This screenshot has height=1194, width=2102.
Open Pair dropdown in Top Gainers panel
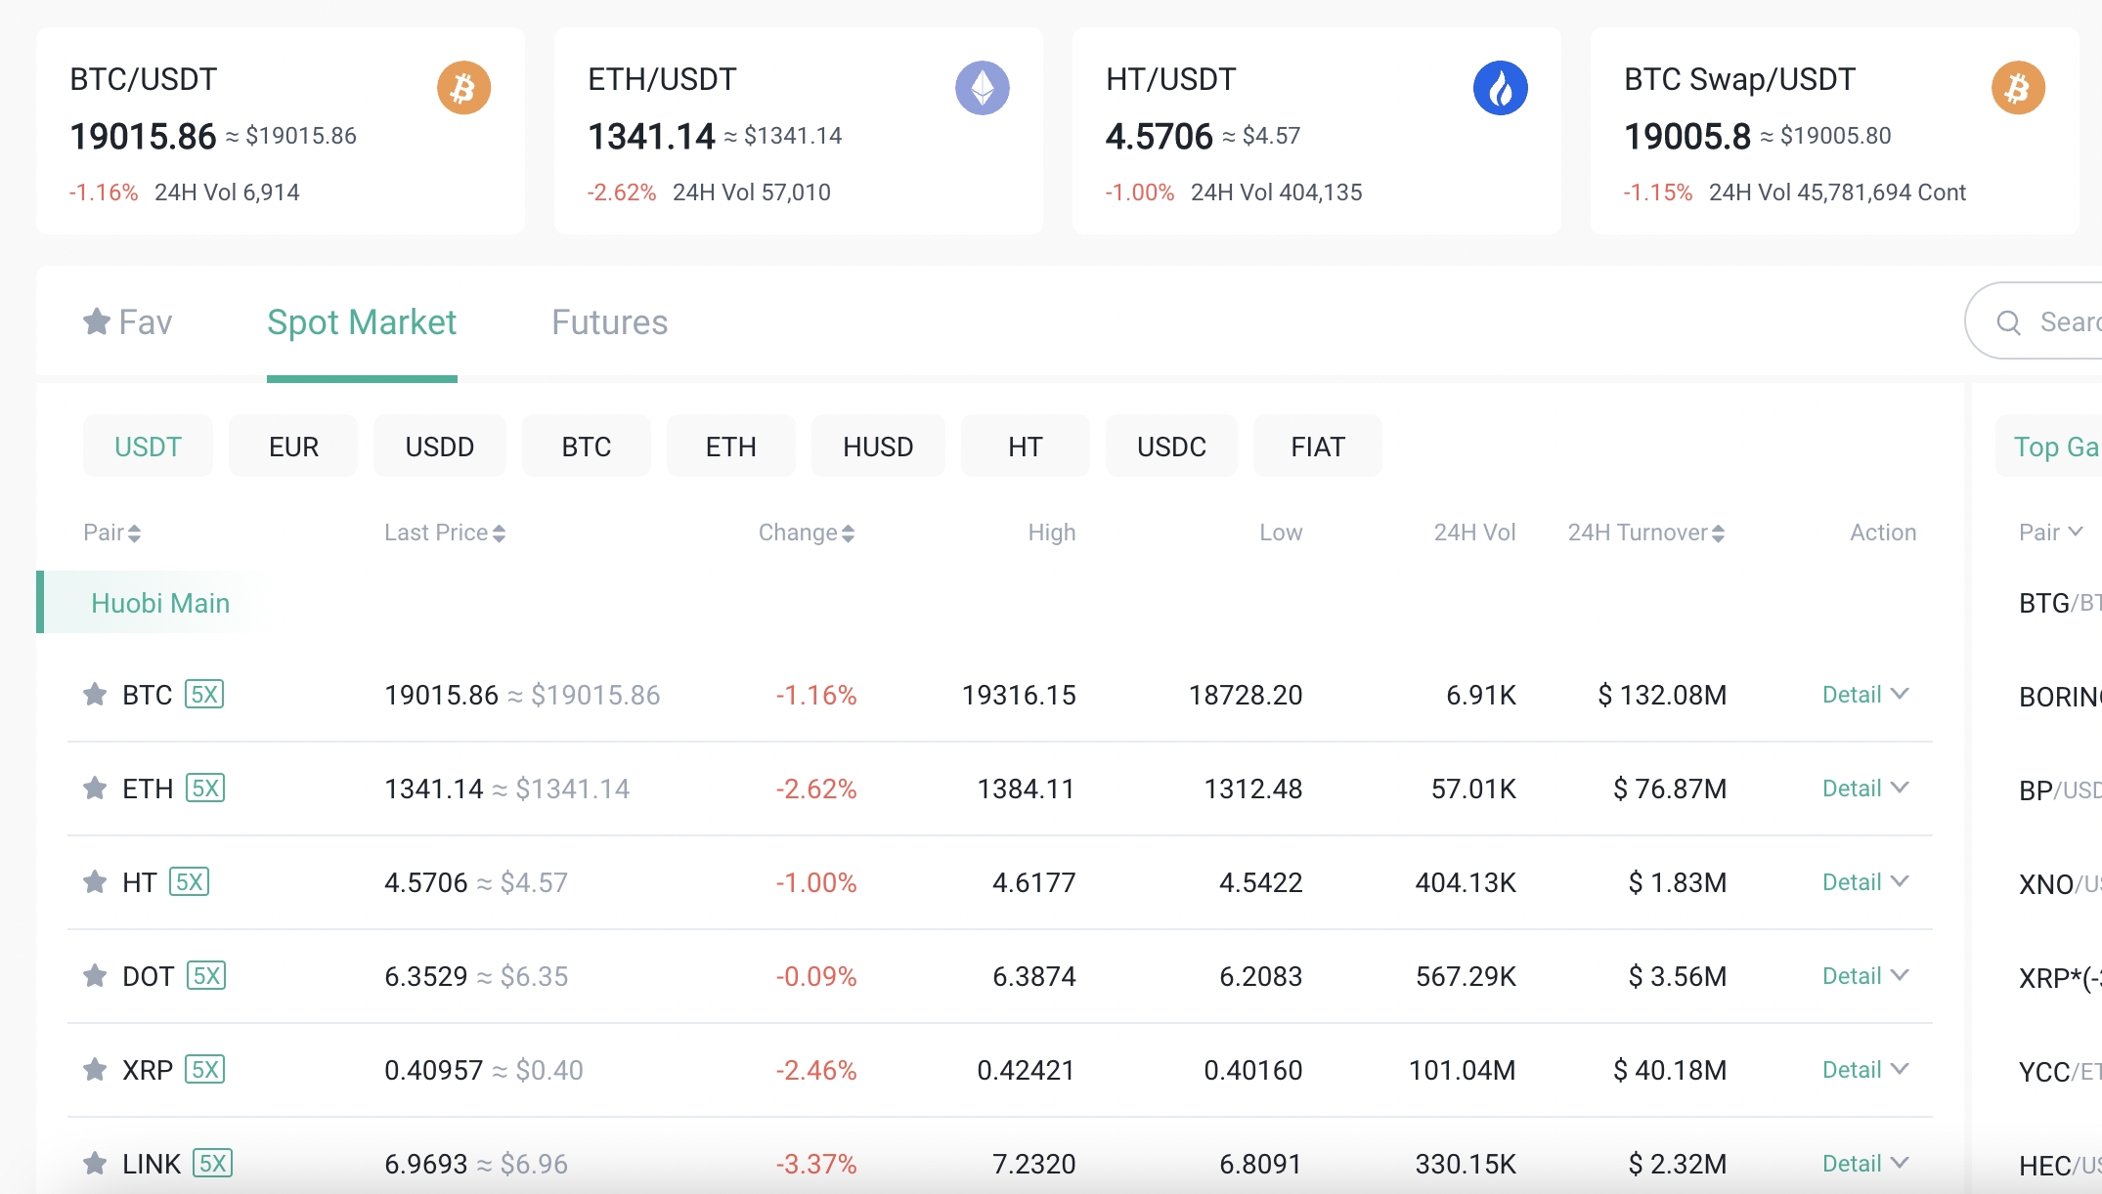(x=2051, y=533)
